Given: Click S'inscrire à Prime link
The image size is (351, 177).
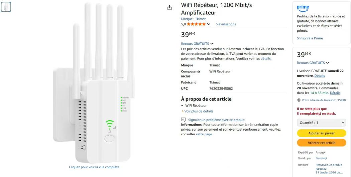Looking at the screenshot, I should [310, 38].
